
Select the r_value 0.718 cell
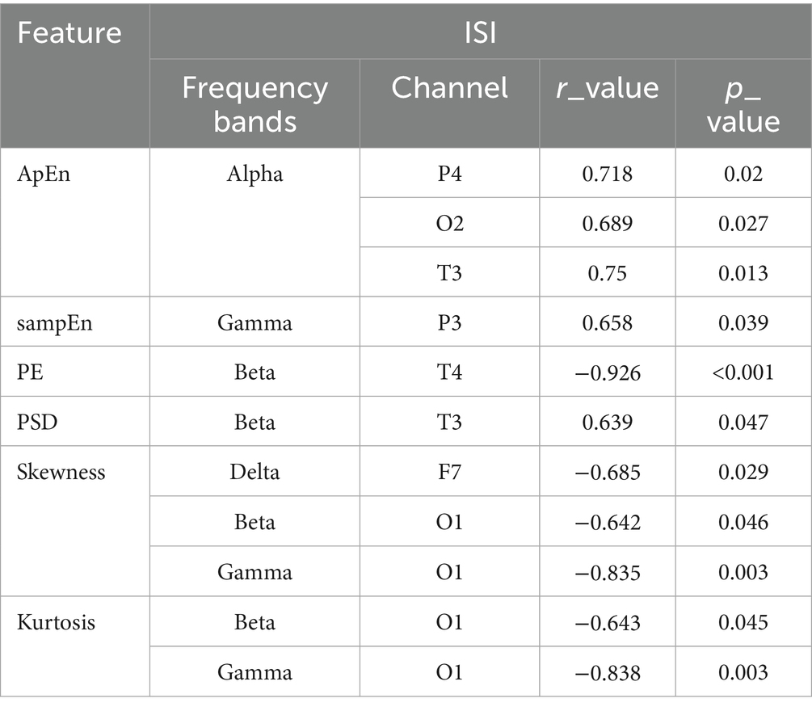(608, 174)
